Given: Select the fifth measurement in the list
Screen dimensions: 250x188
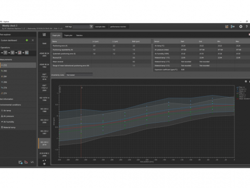Looking at the screenshot, I should point(18,88).
